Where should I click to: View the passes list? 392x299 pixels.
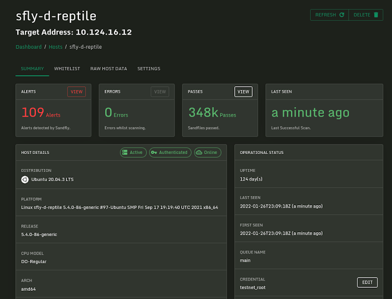[x=243, y=92]
